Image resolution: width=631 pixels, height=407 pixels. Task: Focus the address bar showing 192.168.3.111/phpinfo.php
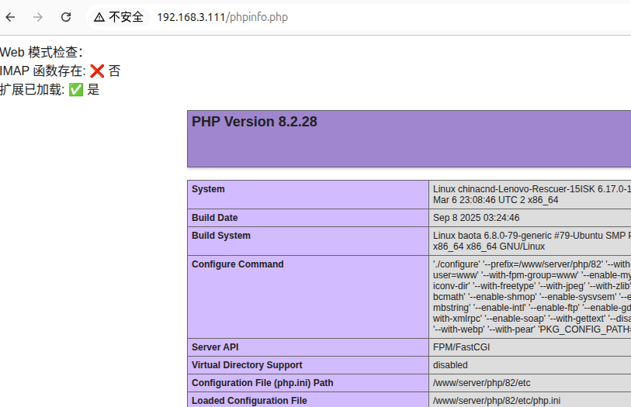coord(222,17)
